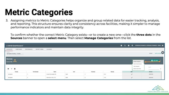Click the Add New button
This screenshot has width=169, height=95.
tap(155, 61)
